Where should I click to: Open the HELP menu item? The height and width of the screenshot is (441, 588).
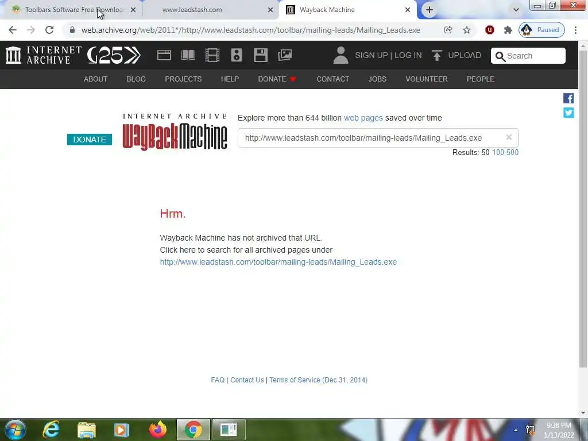(230, 79)
